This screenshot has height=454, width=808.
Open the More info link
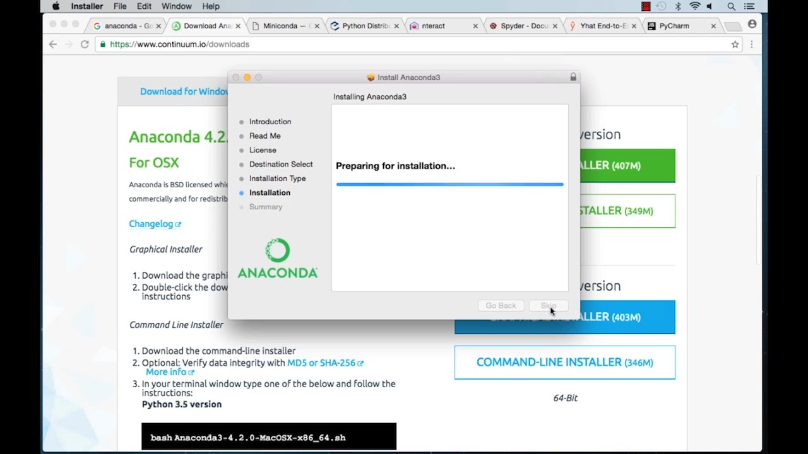(x=170, y=372)
